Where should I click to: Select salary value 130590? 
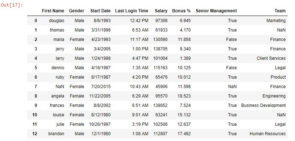[160, 40]
